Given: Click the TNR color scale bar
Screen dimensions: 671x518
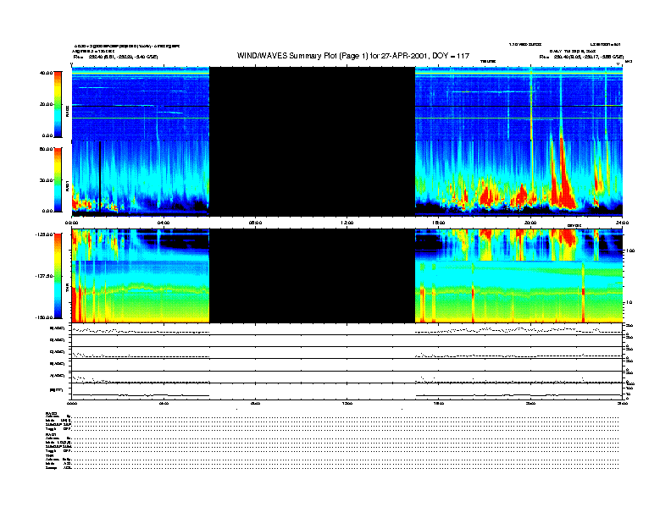Looking at the screenshot, I should tap(58, 276).
